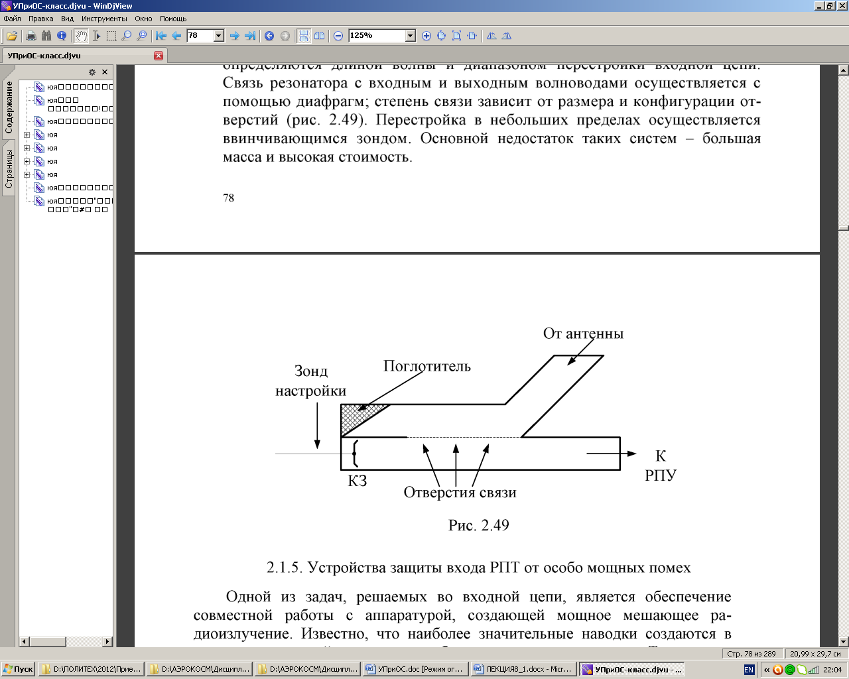Viewport: 849px width, 679px height.
Task: Expand the topmost collapsed bookmark in contents tree
Action: (x=27, y=135)
